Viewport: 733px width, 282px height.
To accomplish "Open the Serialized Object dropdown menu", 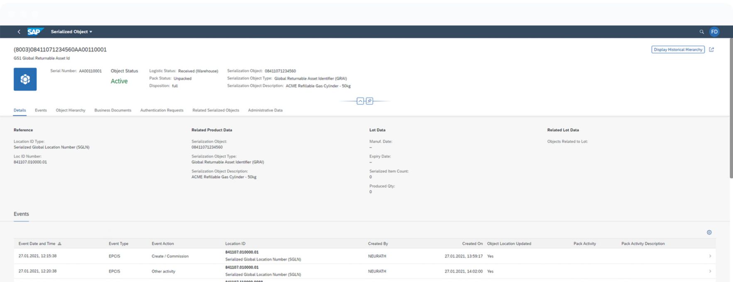I will pos(71,32).
